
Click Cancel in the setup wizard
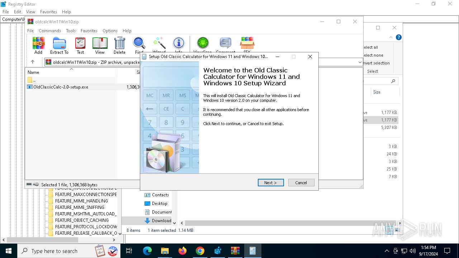point(301,183)
